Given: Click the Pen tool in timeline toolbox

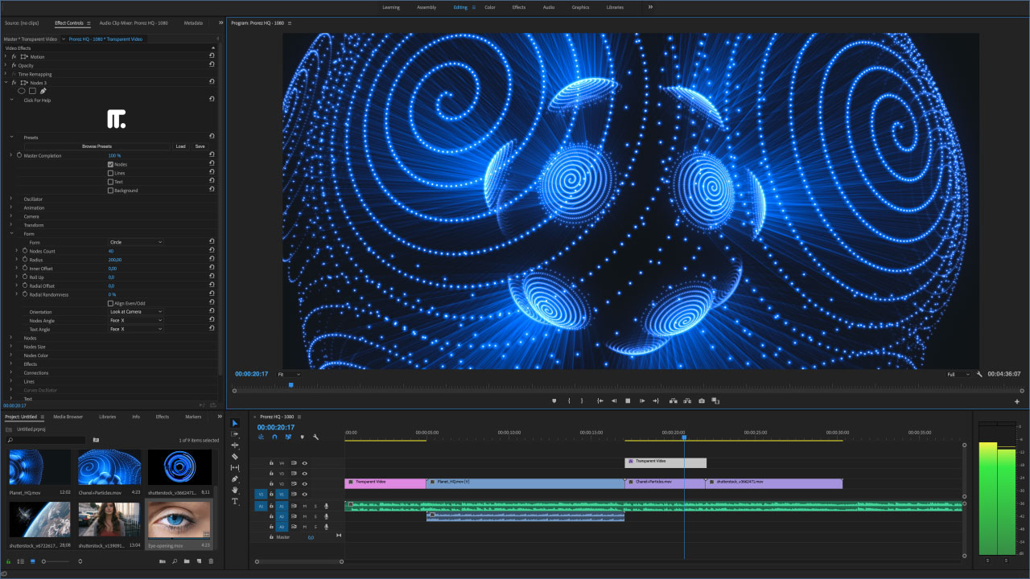Looking at the screenshot, I should (x=235, y=478).
